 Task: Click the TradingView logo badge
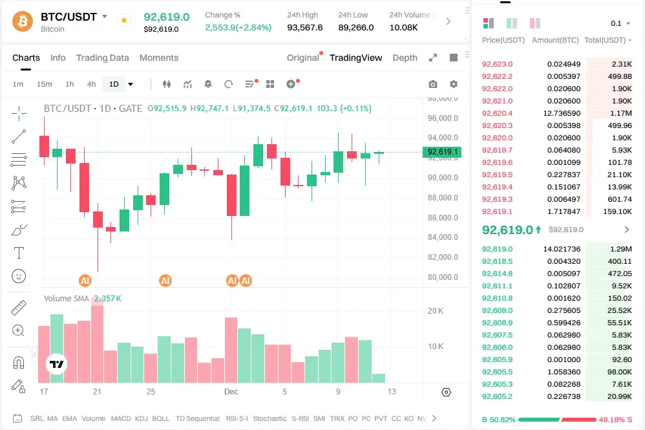click(x=56, y=364)
